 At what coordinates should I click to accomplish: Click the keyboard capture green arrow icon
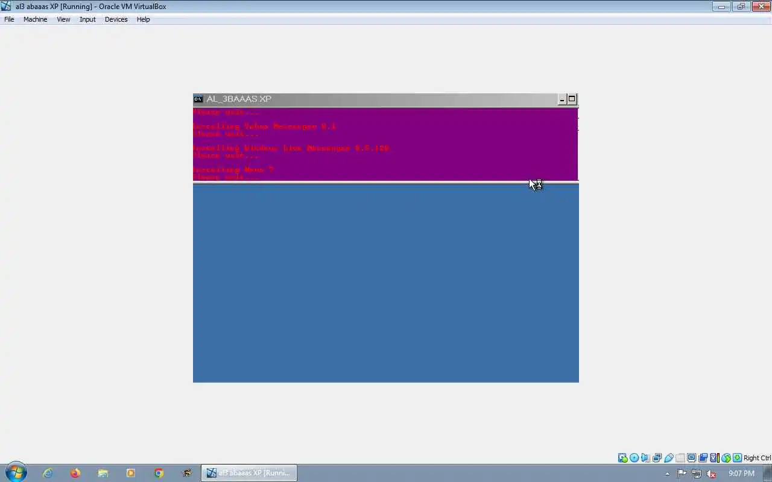pyautogui.click(x=737, y=458)
